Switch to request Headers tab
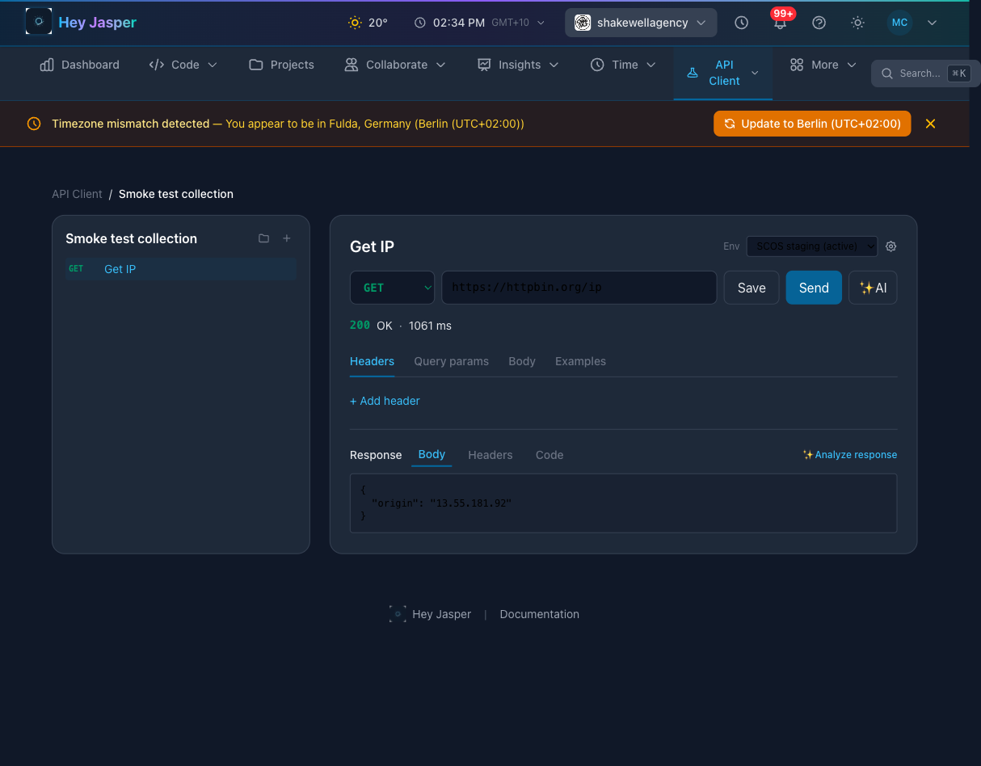This screenshot has width=981, height=766. pyautogui.click(x=372, y=361)
